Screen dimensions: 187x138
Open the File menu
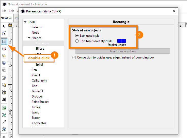click(4, 11)
